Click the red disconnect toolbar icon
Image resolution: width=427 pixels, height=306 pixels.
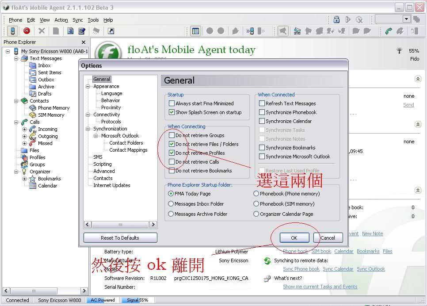(x=27, y=31)
